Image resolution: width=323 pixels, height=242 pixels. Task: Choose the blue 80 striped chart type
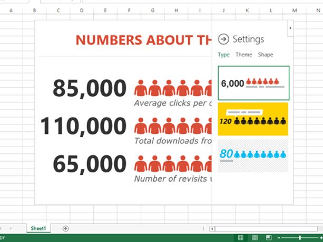(253, 155)
